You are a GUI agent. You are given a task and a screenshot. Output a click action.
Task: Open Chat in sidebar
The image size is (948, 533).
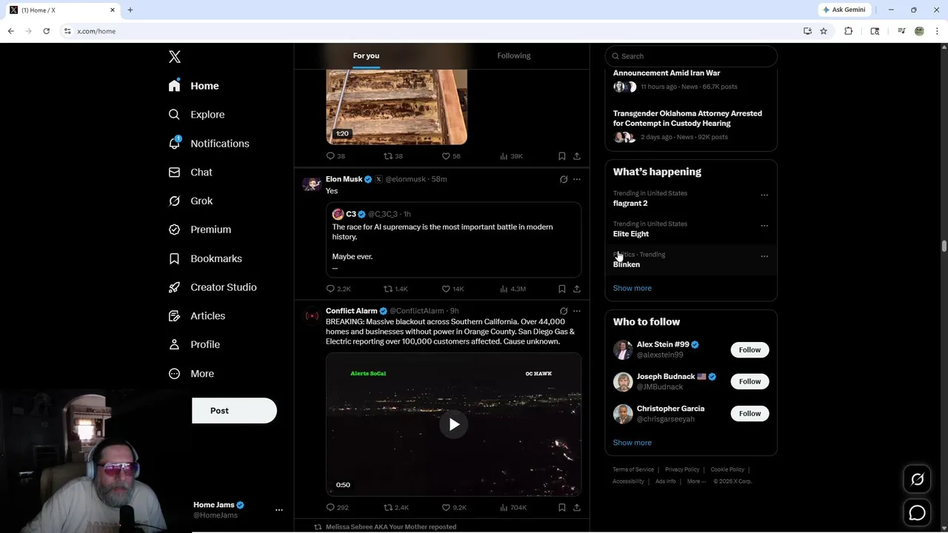(x=190, y=172)
